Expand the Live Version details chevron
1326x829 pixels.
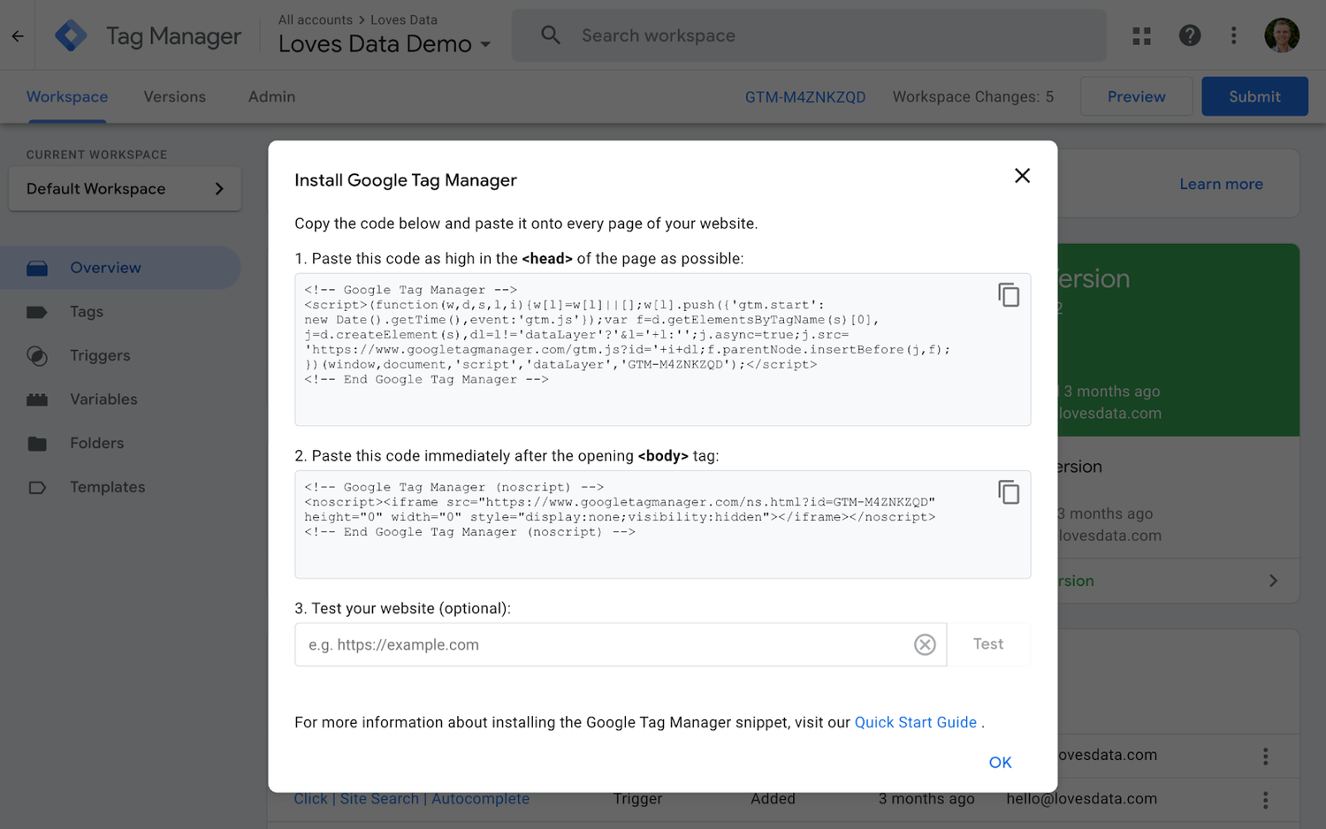(1273, 581)
